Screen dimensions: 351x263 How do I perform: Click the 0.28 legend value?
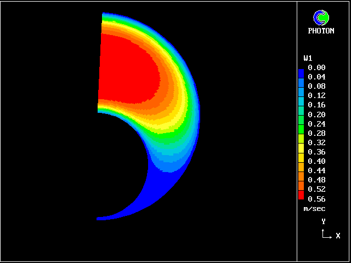(x=316, y=133)
